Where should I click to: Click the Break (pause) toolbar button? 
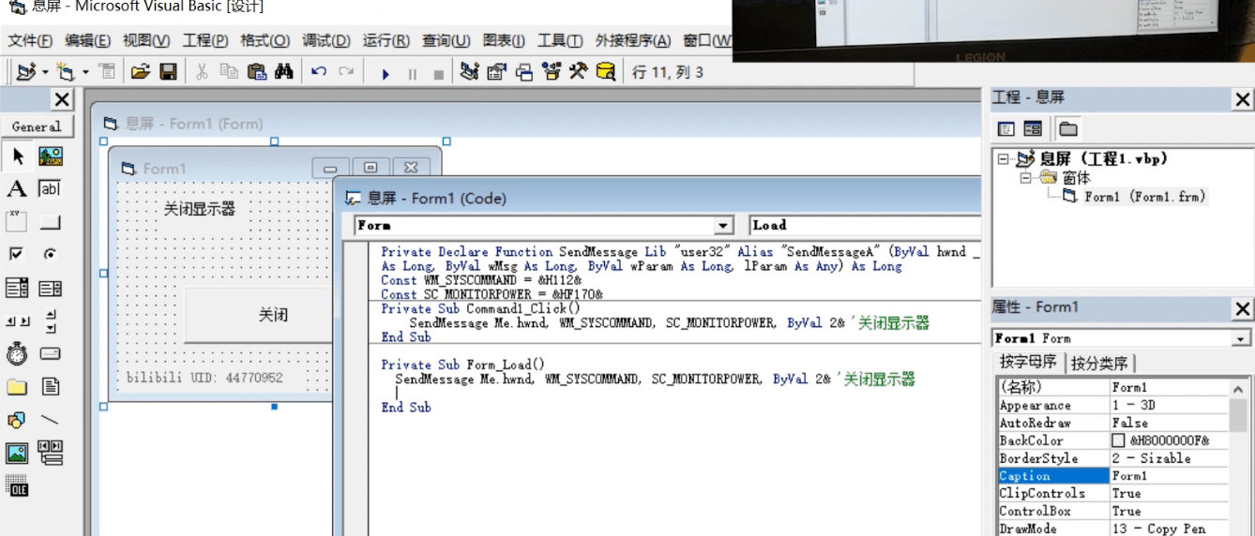coord(412,73)
